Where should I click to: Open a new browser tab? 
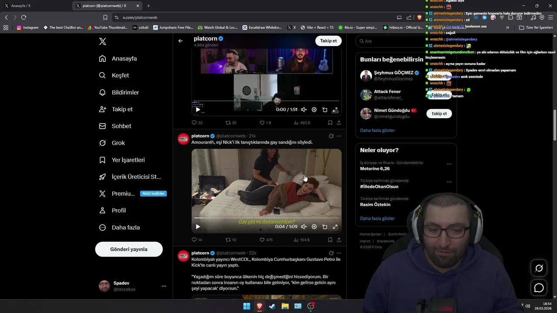148,6
